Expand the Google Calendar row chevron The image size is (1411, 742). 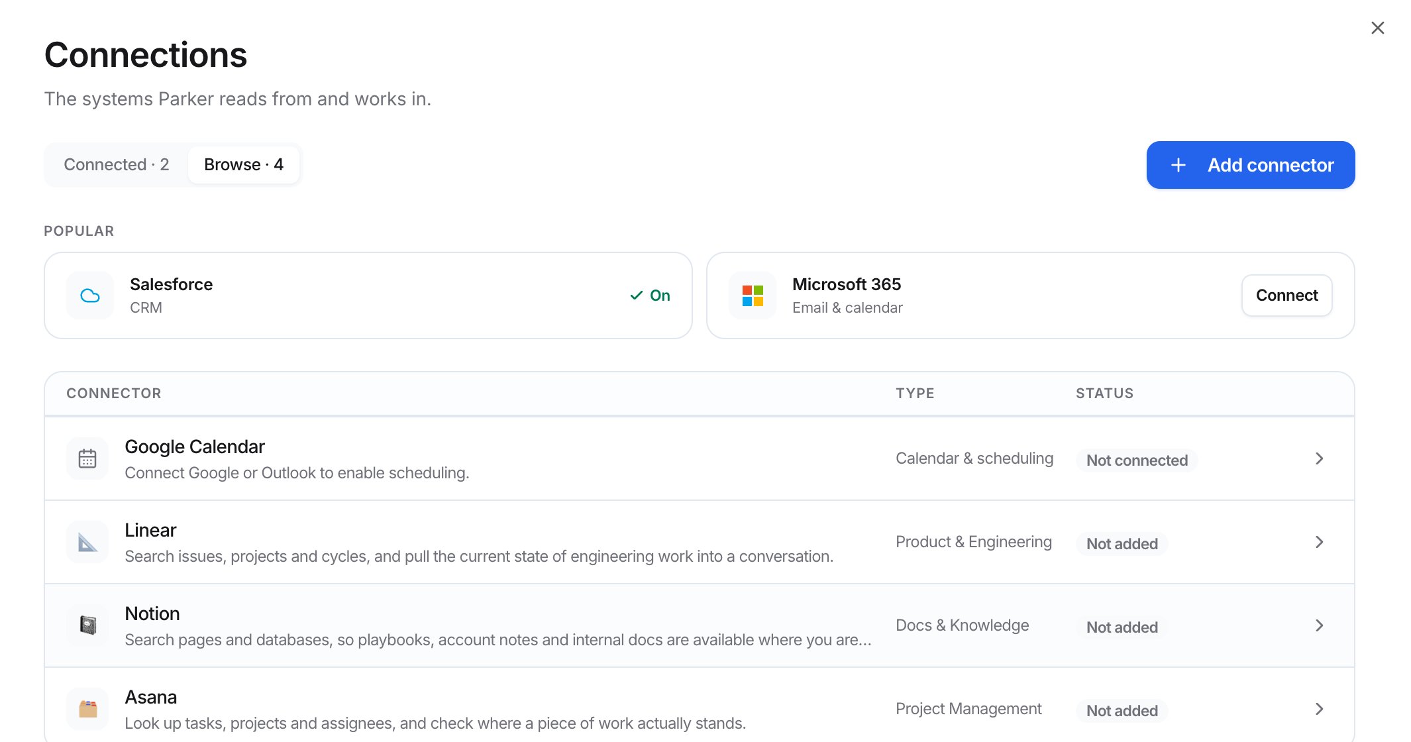click(1319, 458)
